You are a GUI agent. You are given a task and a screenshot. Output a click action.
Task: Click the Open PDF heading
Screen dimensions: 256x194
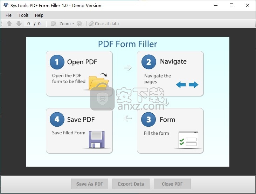point(82,62)
